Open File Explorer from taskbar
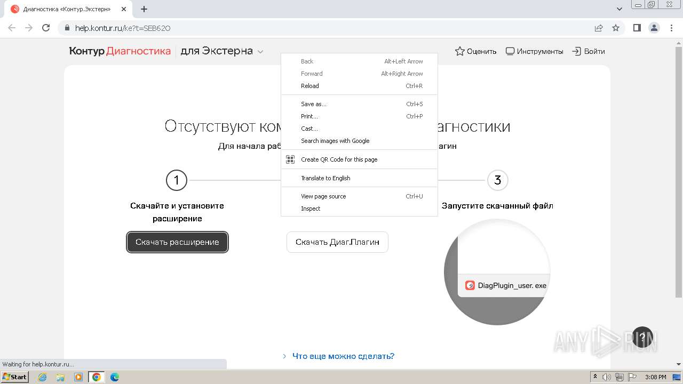The height and width of the screenshot is (384, 683). (x=60, y=377)
